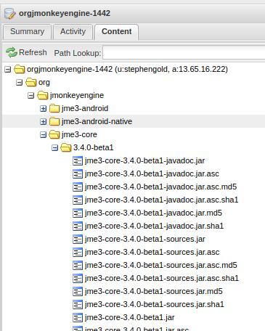Select jme3-core-3.4.0-beta1-javadoc.jar.asc.md5 file name
Viewport: 265px width, 331px height.
point(160,187)
